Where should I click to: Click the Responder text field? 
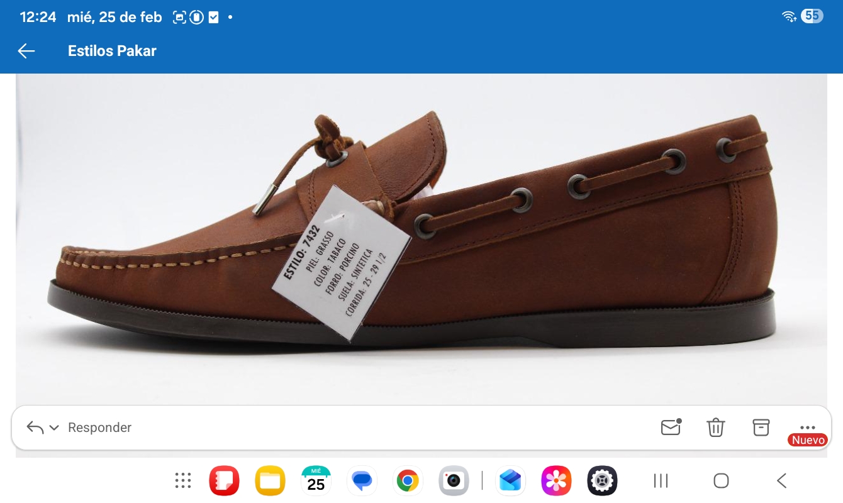(99, 428)
